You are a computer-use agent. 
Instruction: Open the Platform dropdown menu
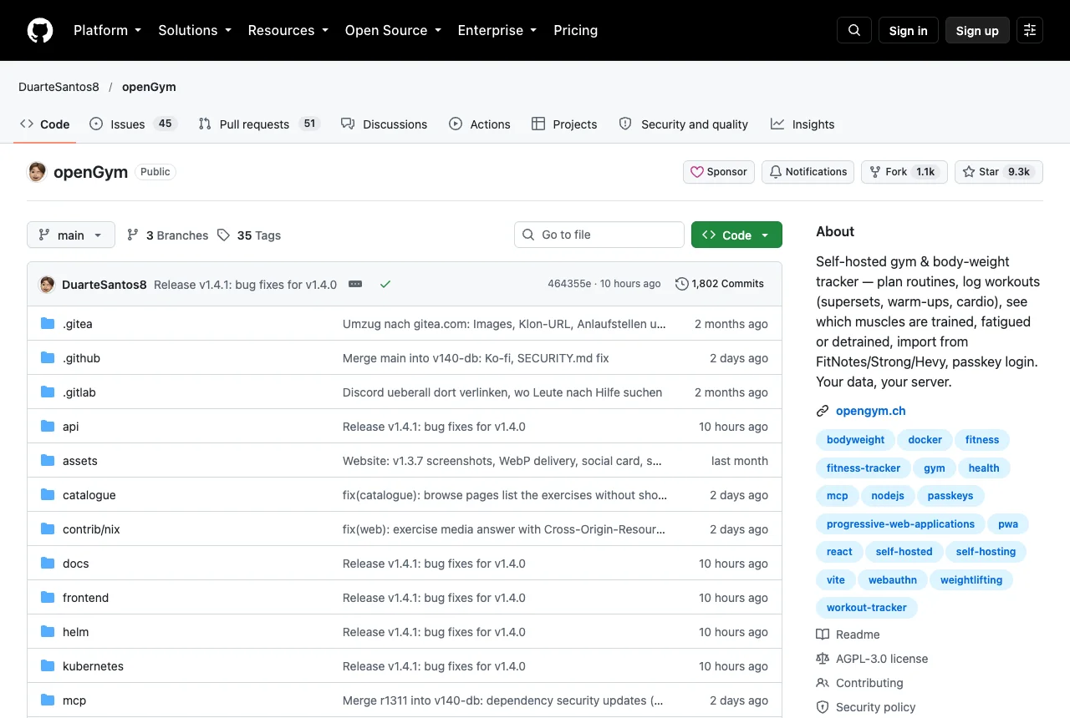click(107, 30)
